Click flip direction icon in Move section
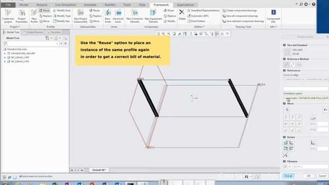 click(x=325, y=109)
